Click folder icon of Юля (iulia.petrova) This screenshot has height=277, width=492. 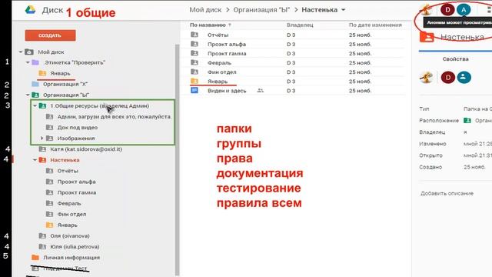point(42,246)
